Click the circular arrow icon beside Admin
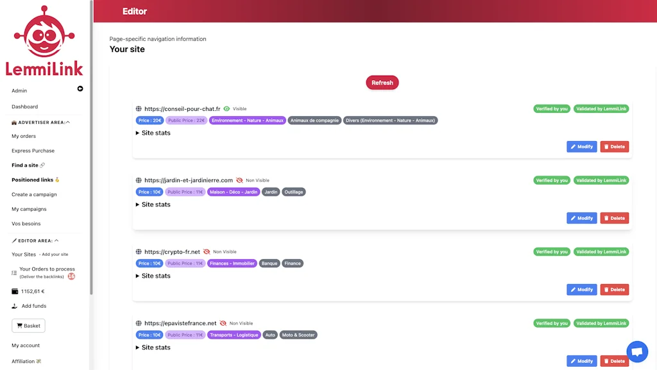Screen dimensions: 657x370 pyautogui.click(x=80, y=88)
